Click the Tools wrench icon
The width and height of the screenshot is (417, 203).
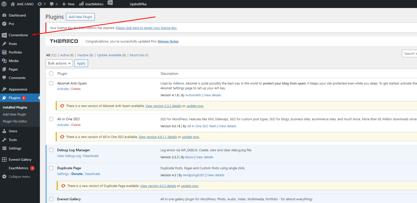[x=4, y=140]
